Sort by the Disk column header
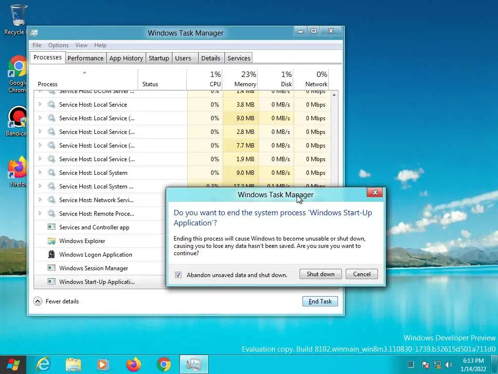Screen dimensions: 498x374 (x=275, y=79)
